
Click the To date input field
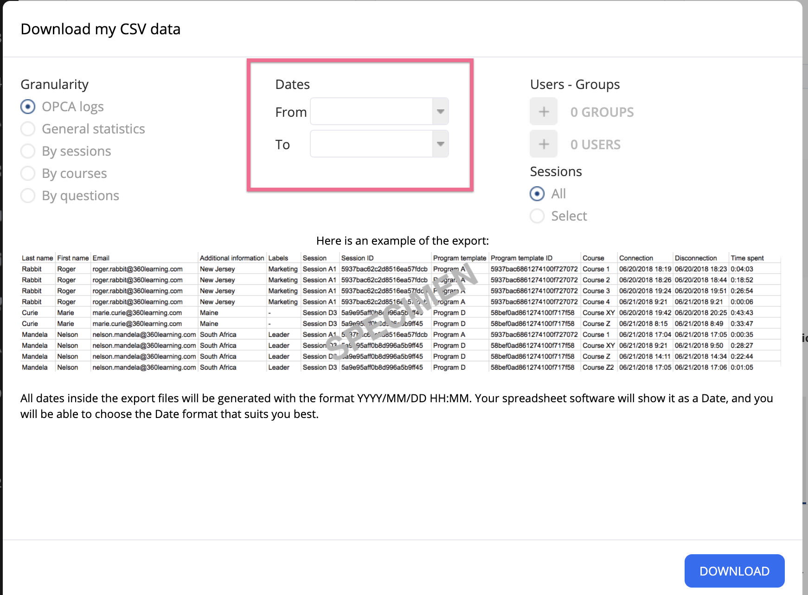(x=371, y=144)
